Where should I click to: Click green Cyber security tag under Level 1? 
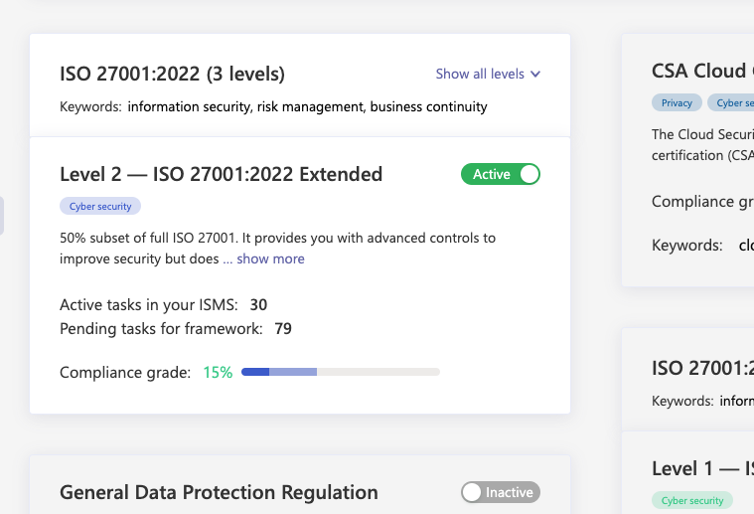(x=691, y=501)
